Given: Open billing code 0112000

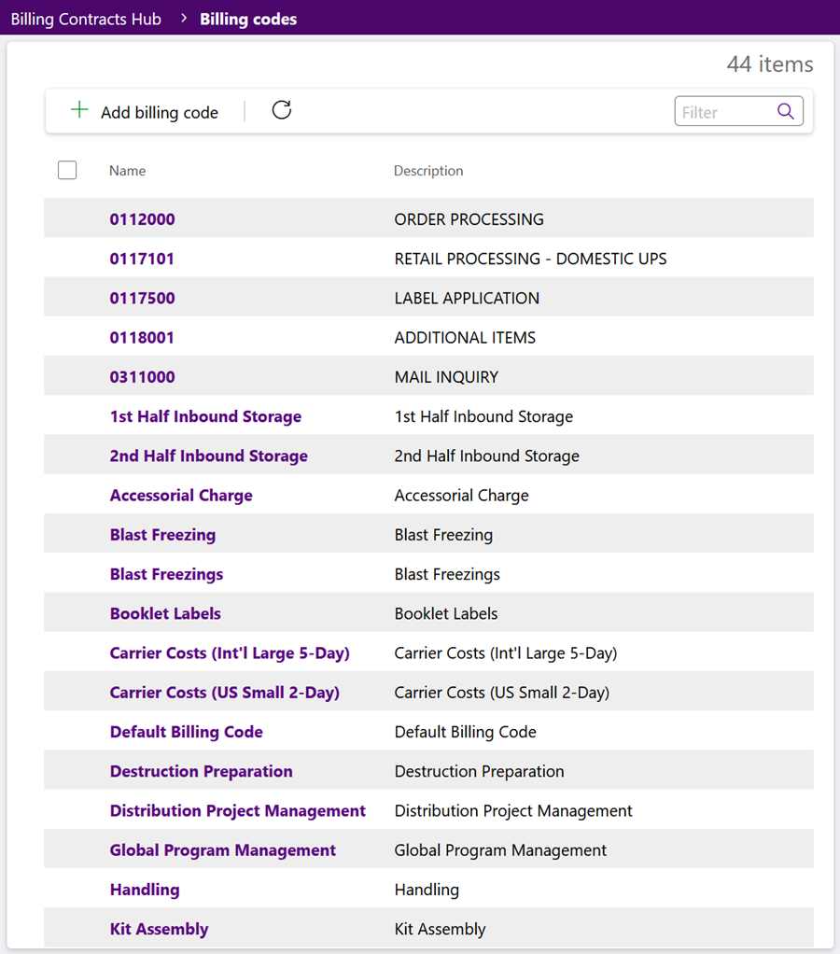Looking at the screenshot, I should (142, 219).
